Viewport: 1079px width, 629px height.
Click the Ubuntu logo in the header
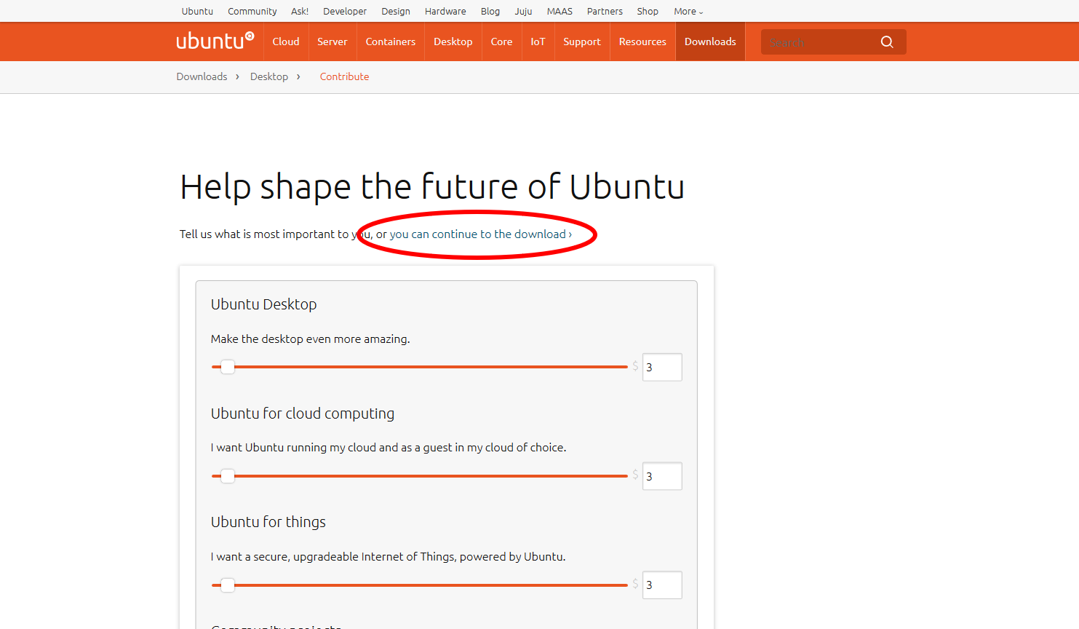[215, 41]
